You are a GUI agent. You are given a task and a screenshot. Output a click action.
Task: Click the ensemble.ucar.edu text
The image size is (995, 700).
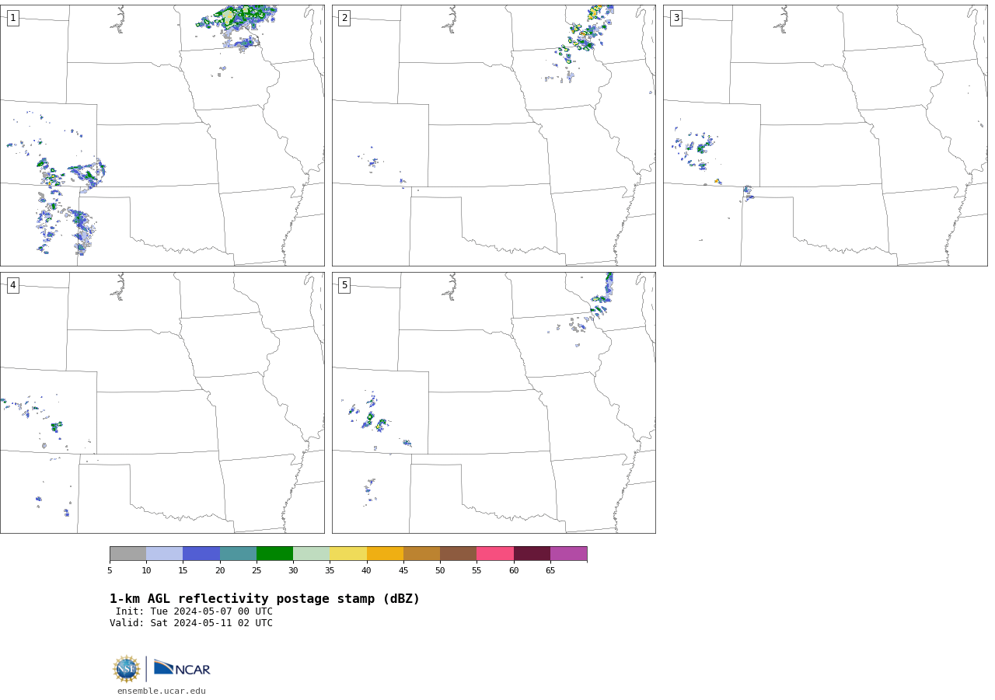point(162,691)
